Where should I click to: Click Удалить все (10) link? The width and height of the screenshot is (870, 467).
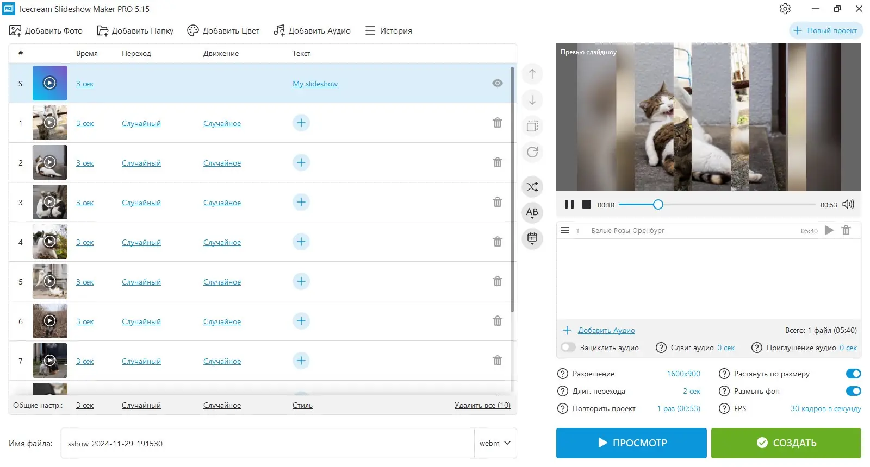482,406
